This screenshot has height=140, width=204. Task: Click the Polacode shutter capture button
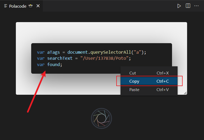[101, 118]
